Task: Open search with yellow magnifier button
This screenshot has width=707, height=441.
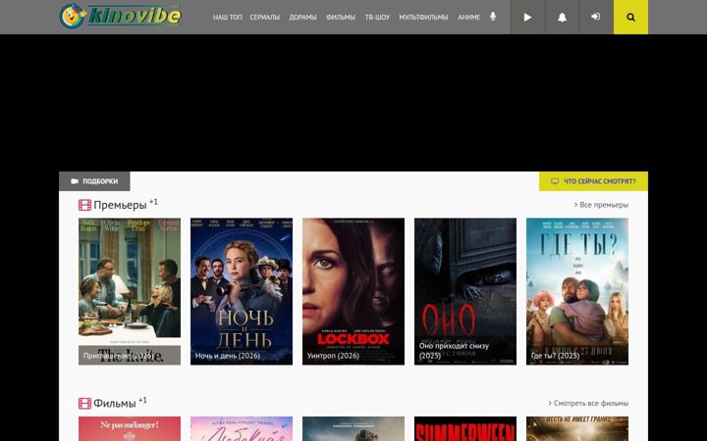Action: [x=630, y=17]
